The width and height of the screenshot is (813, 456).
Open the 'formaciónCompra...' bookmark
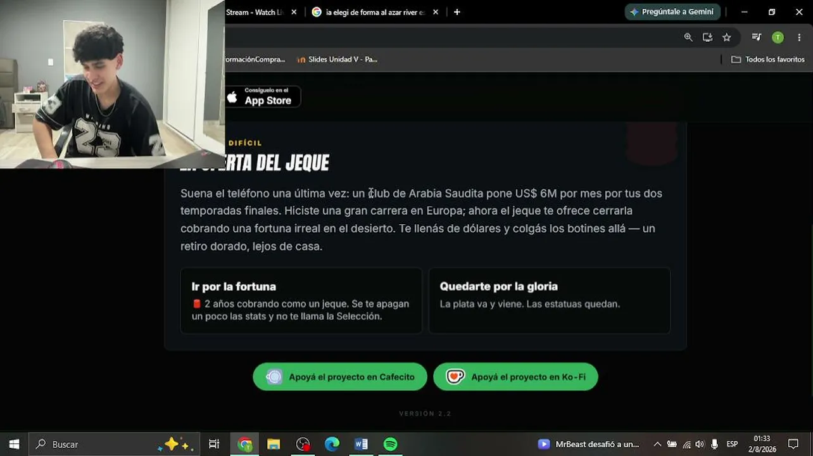255,60
